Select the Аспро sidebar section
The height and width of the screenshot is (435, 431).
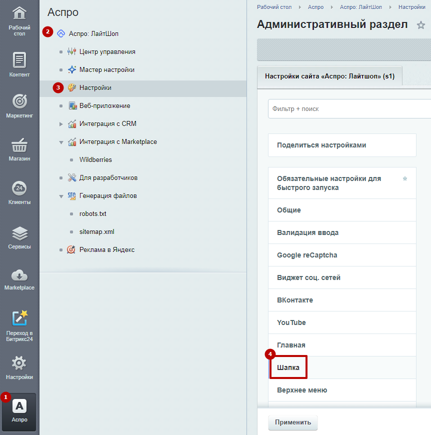[x=19, y=411]
